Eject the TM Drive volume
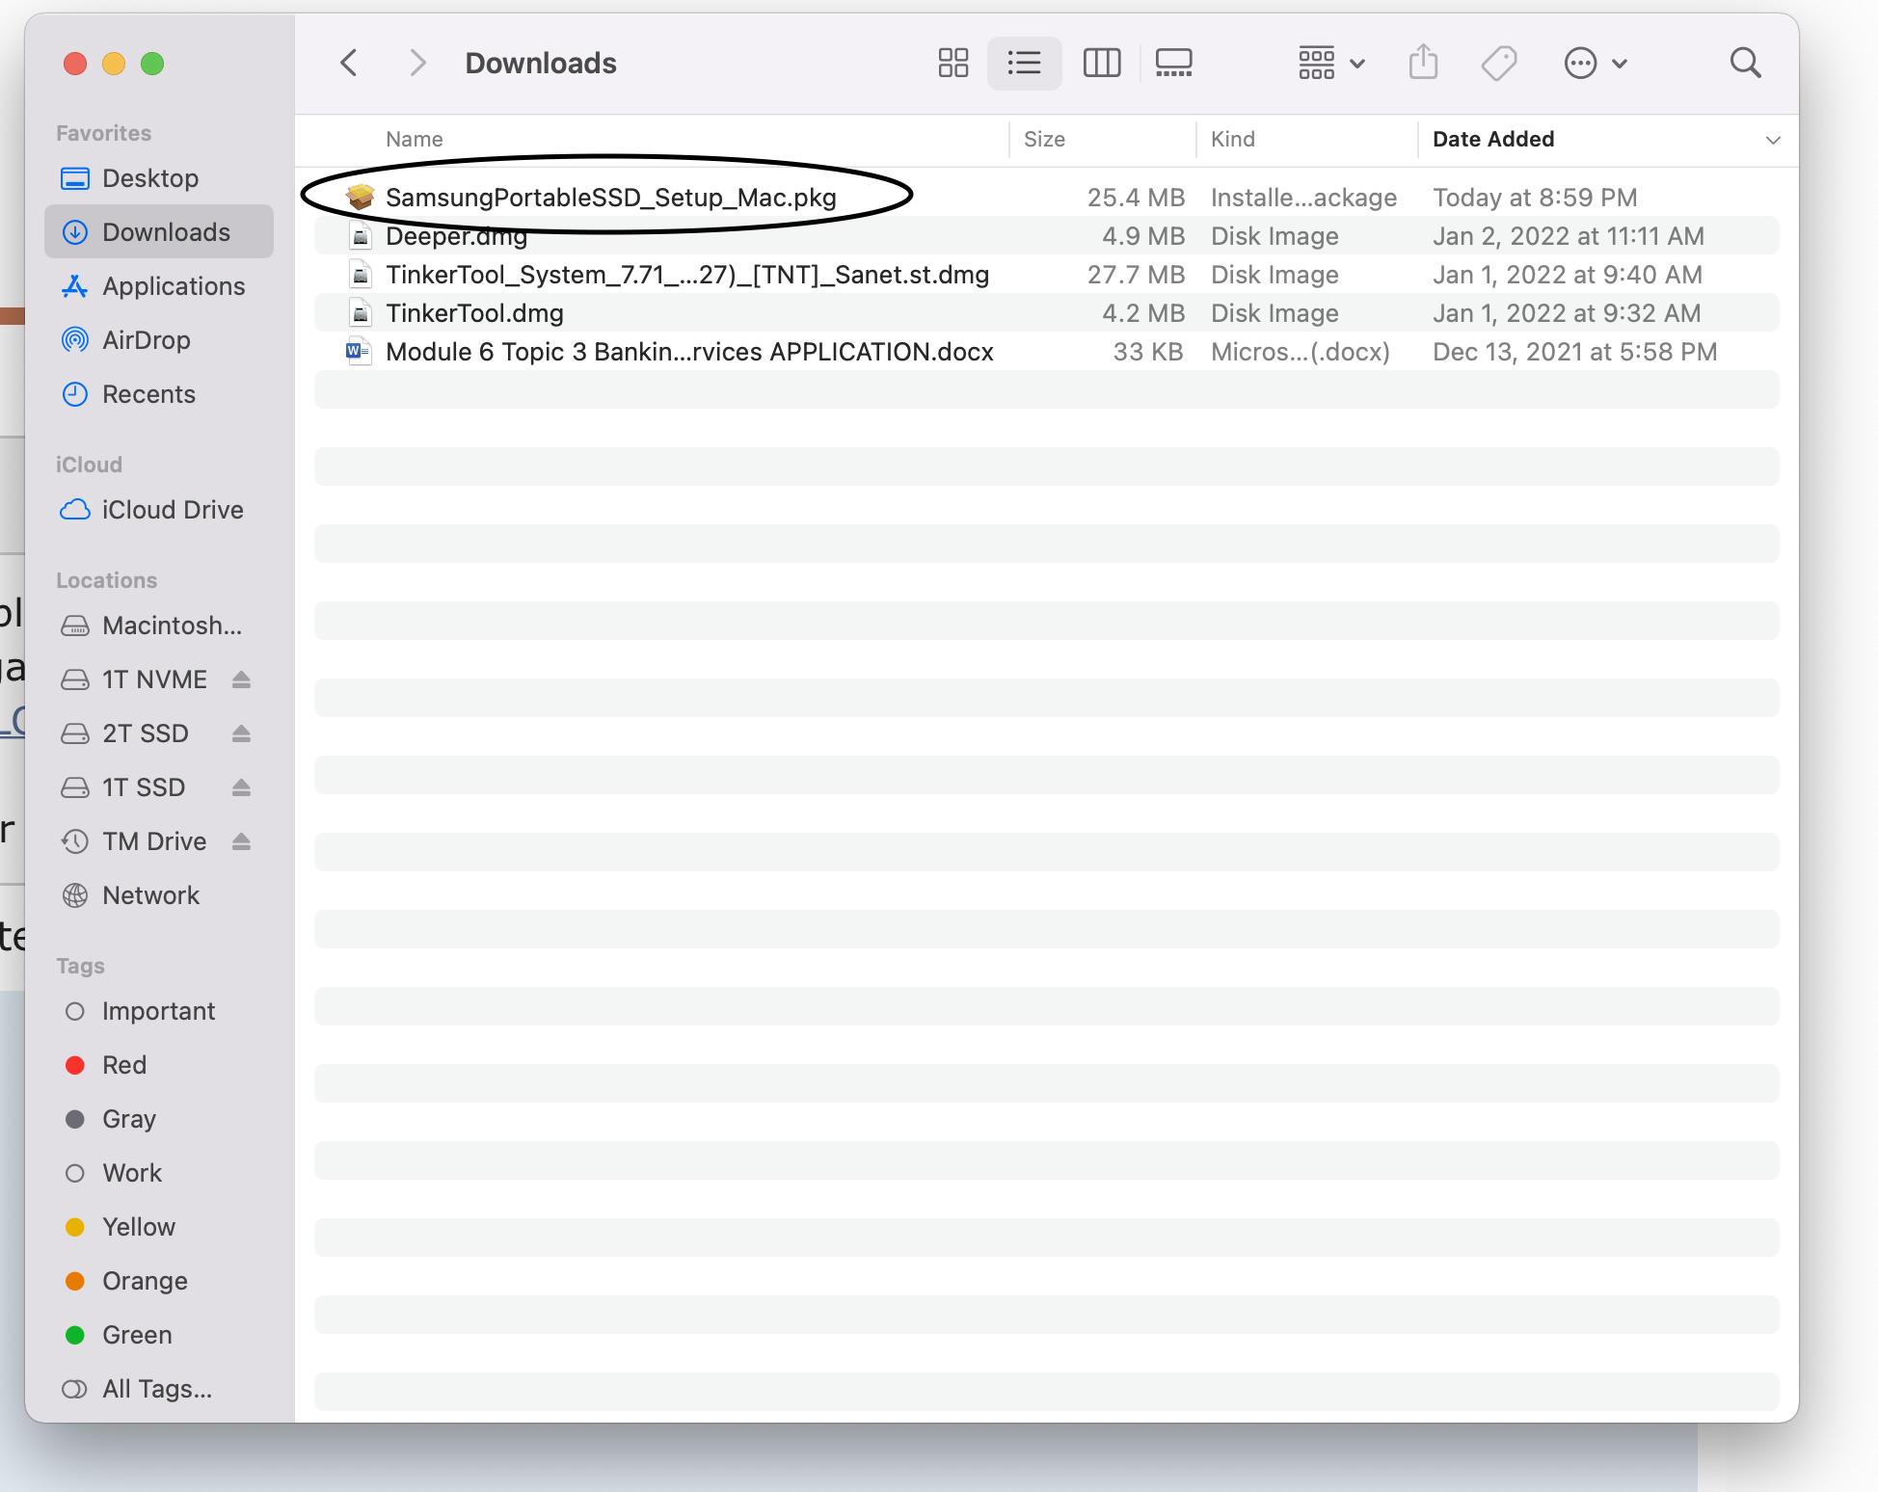The width and height of the screenshot is (1878, 1492). pos(241,841)
